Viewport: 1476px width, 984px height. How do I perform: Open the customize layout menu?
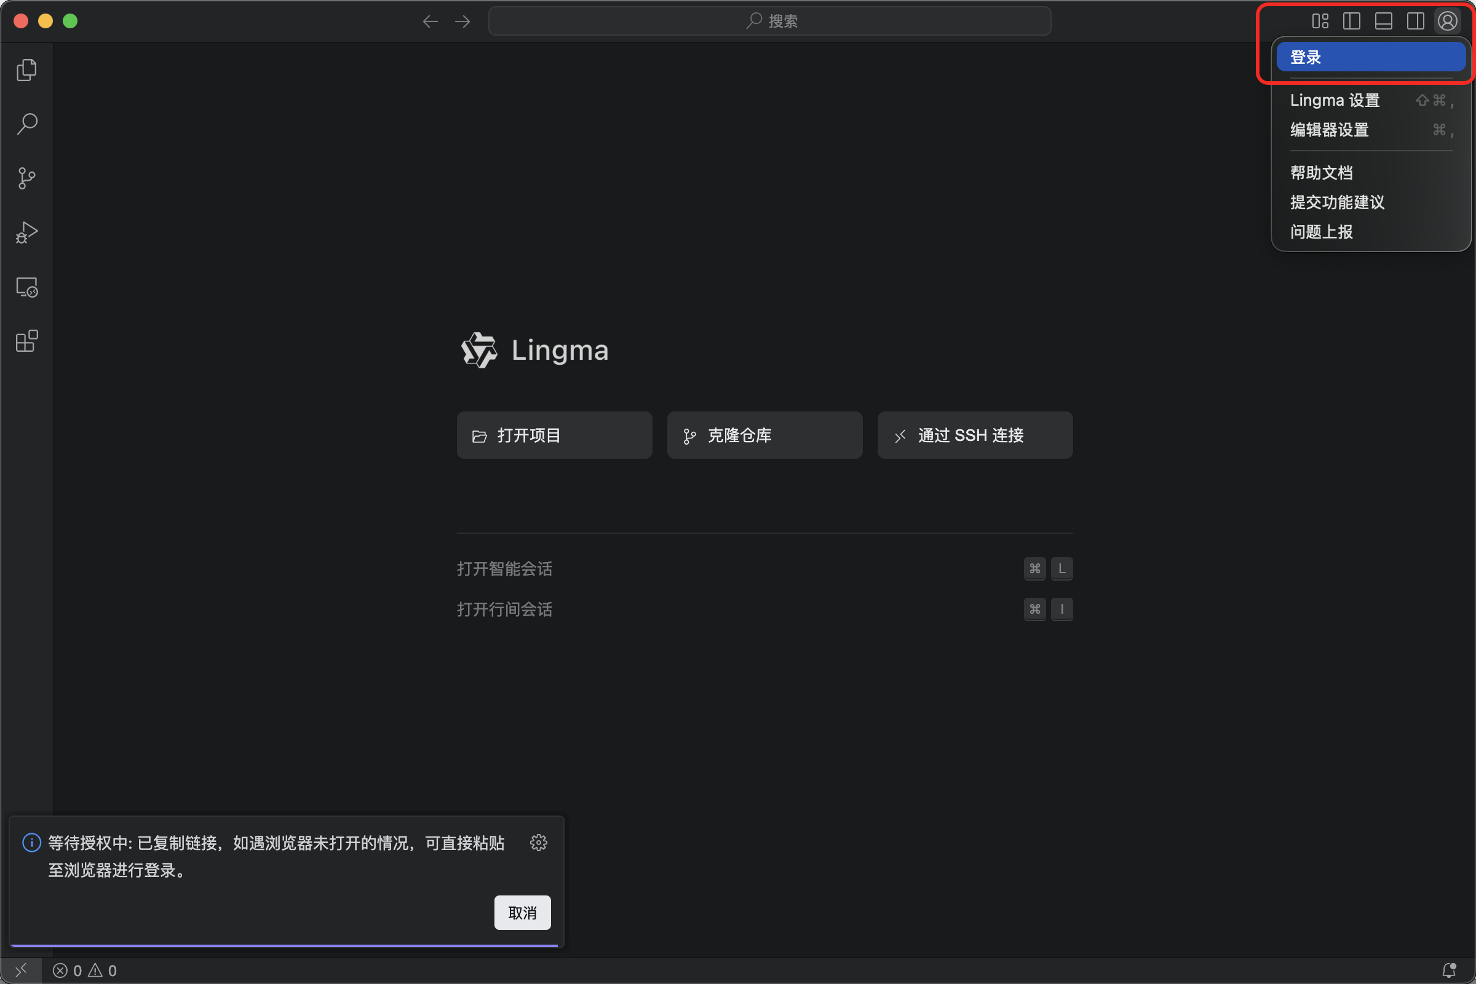(1320, 22)
